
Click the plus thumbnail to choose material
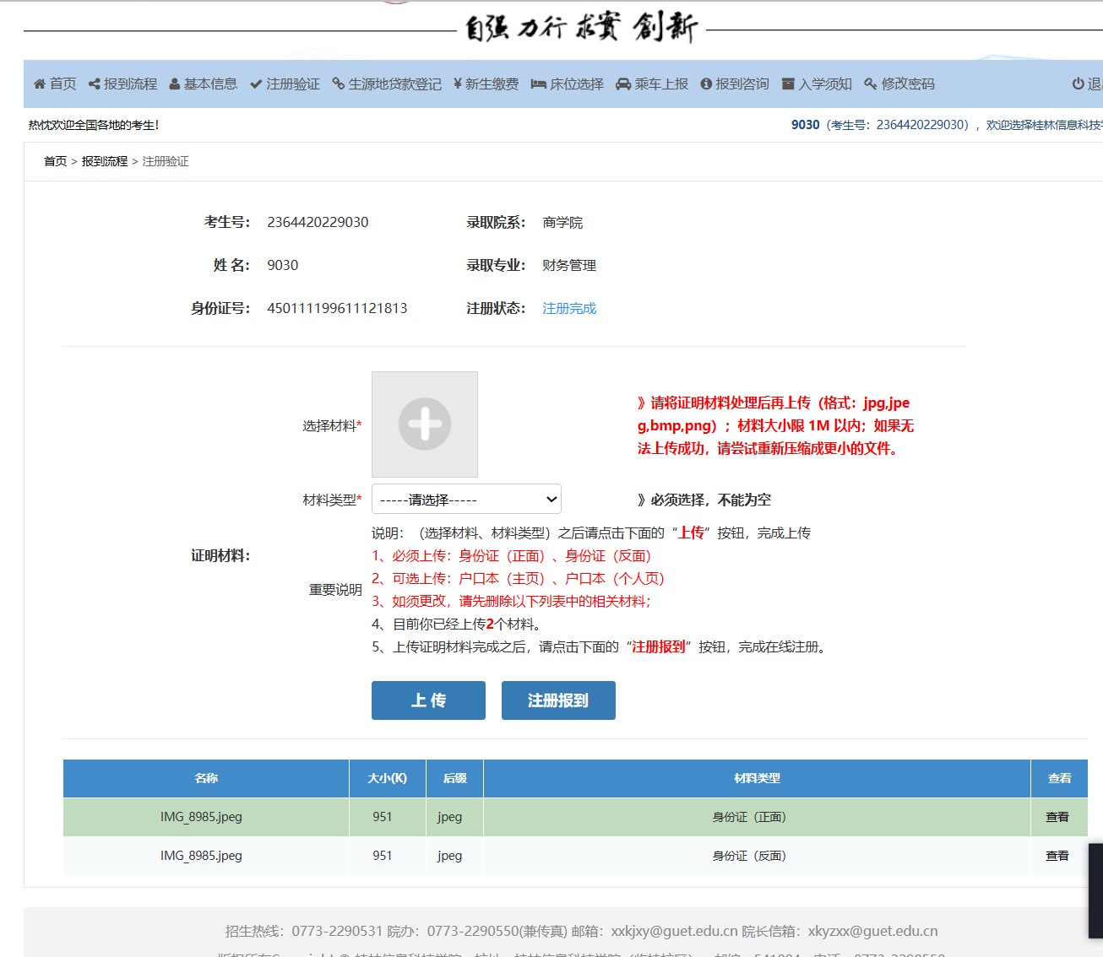coord(425,424)
